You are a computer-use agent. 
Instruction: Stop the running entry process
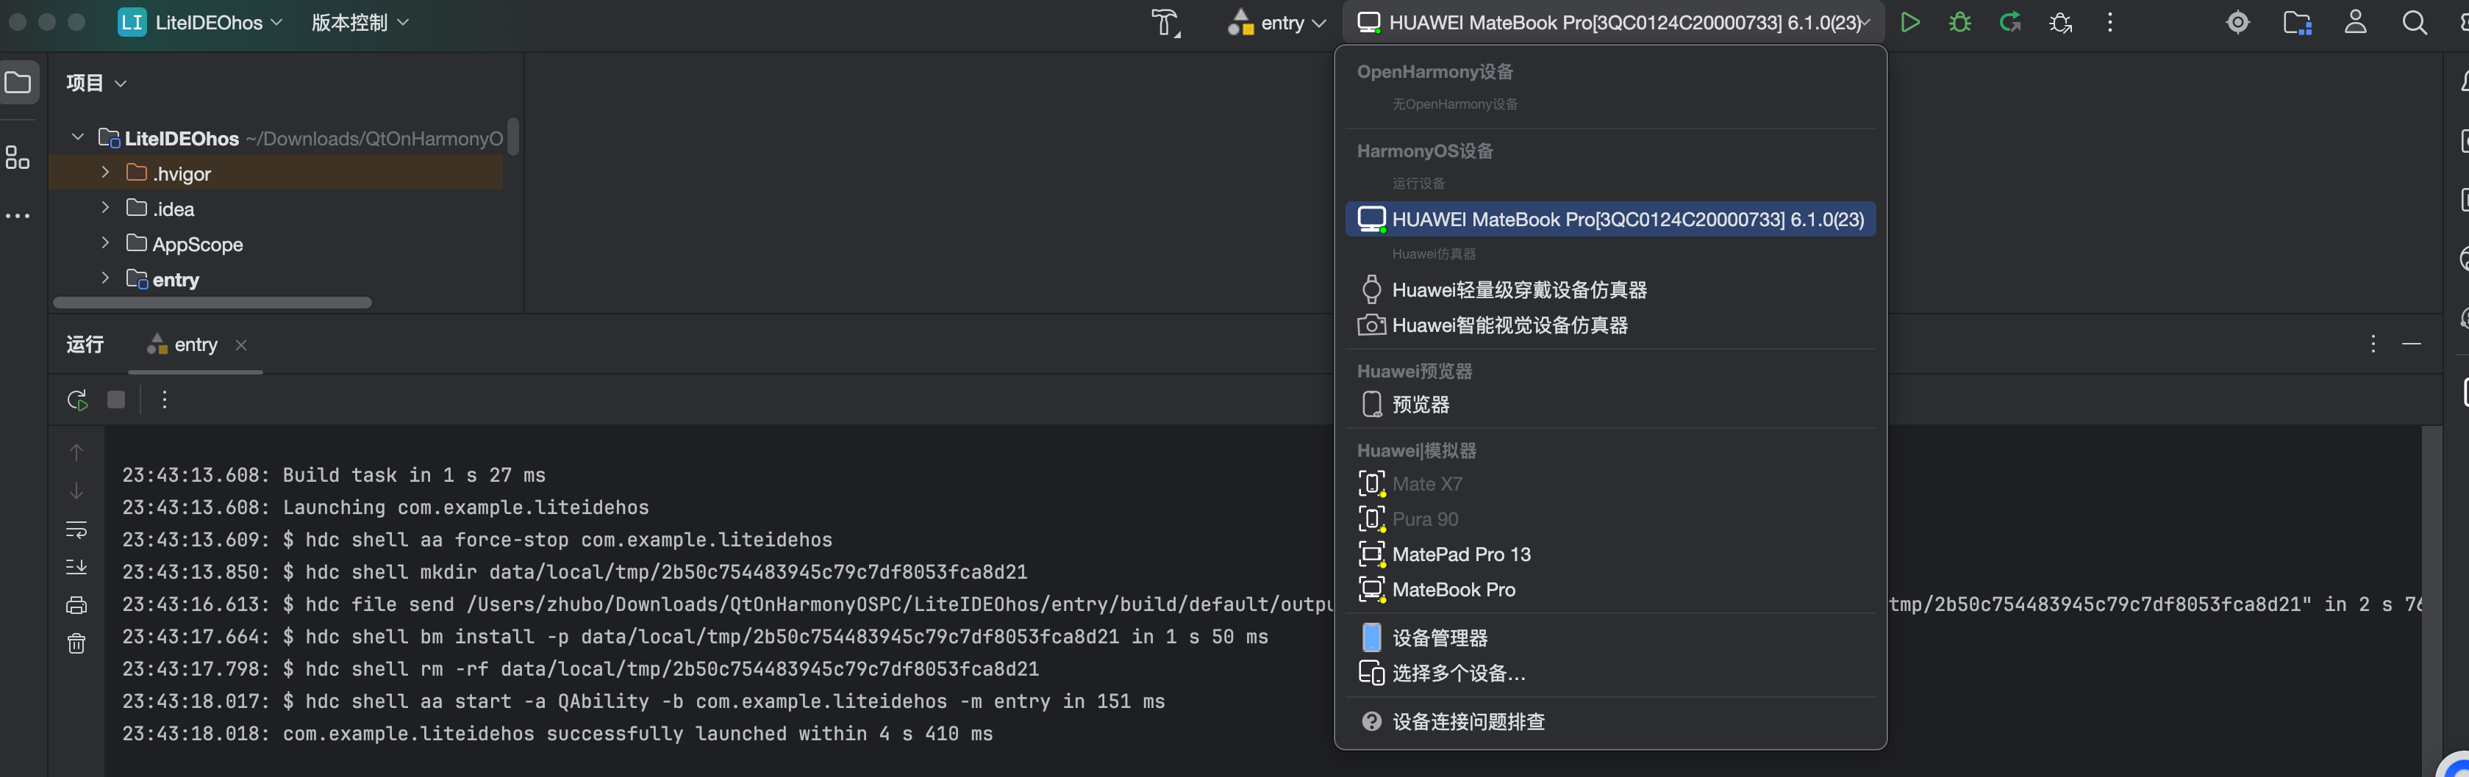click(116, 400)
